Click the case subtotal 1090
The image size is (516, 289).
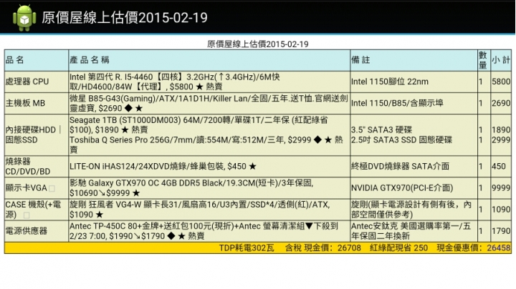tap(501, 210)
